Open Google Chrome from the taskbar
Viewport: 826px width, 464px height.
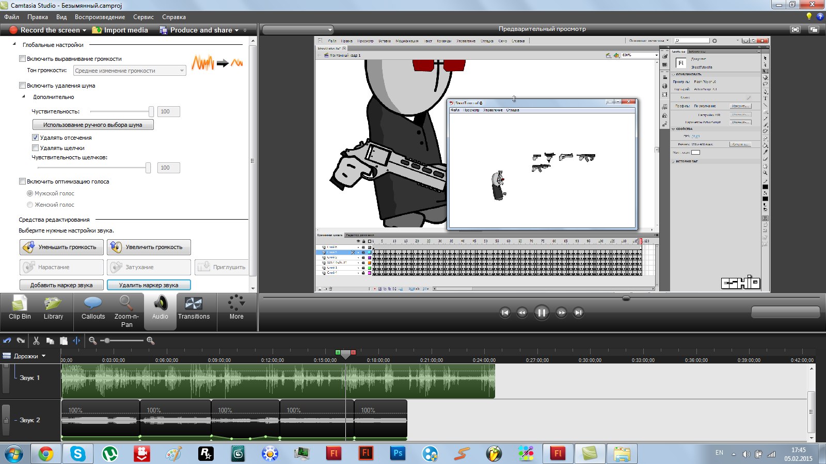tap(45, 454)
